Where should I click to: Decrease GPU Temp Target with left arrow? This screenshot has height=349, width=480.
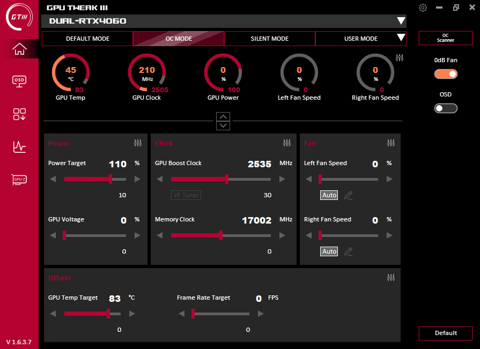[53, 314]
